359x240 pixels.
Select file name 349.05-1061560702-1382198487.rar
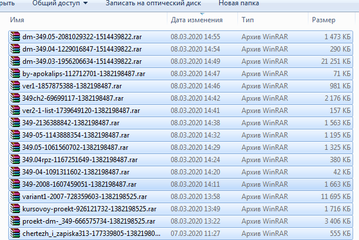click(x=75, y=148)
